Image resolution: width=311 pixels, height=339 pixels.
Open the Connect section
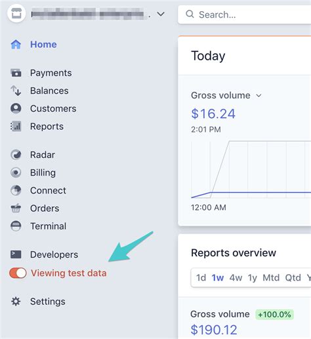[48, 191]
